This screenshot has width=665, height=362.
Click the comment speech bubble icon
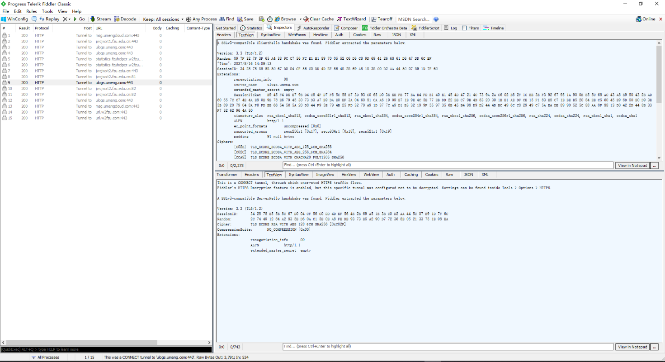[x=34, y=19]
